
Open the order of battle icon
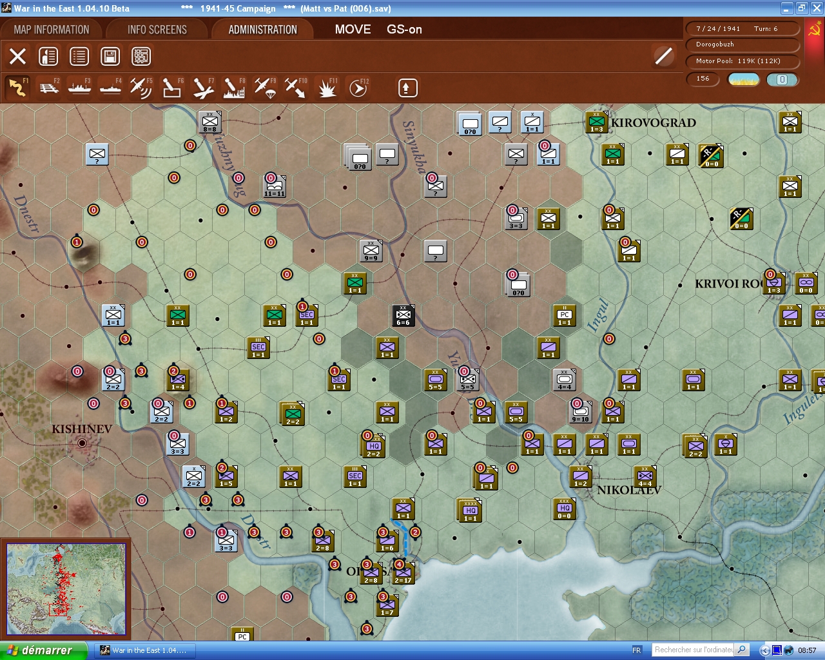pos(48,56)
